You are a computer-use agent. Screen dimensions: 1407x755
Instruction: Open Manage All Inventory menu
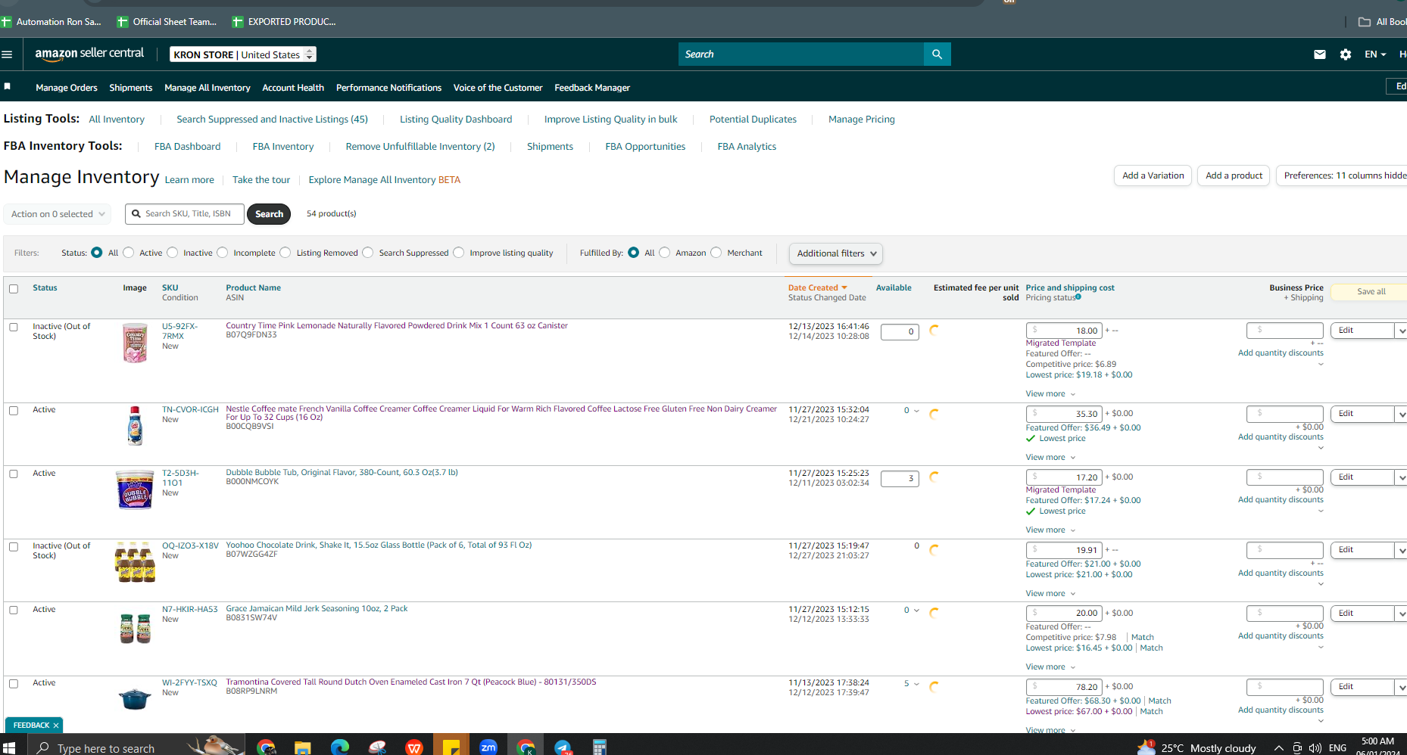point(207,88)
